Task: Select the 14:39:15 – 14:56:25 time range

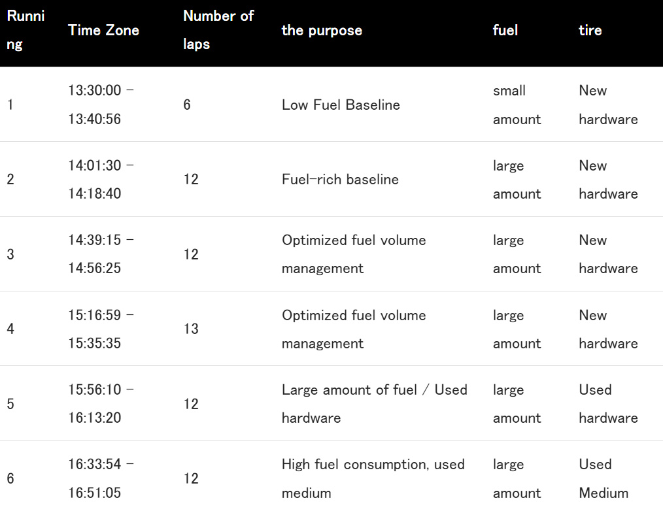Action: click(x=101, y=254)
